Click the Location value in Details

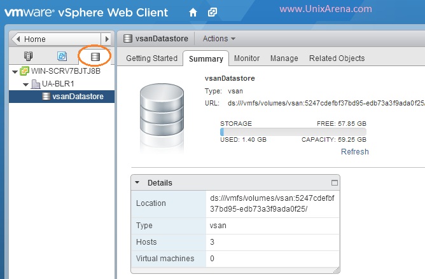point(272,203)
